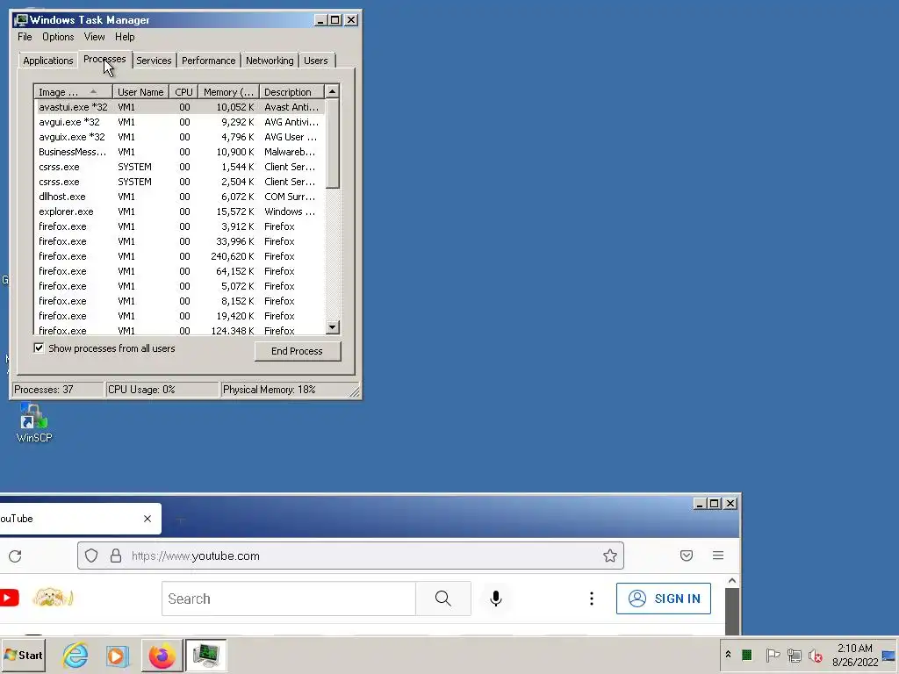Select the avguix.exe *32 process row

[x=179, y=137]
